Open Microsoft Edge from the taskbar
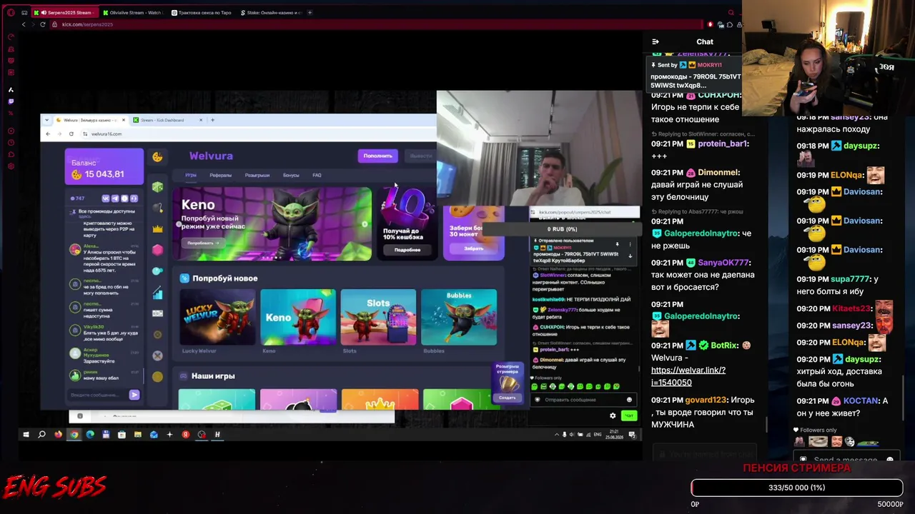 tap(90, 434)
